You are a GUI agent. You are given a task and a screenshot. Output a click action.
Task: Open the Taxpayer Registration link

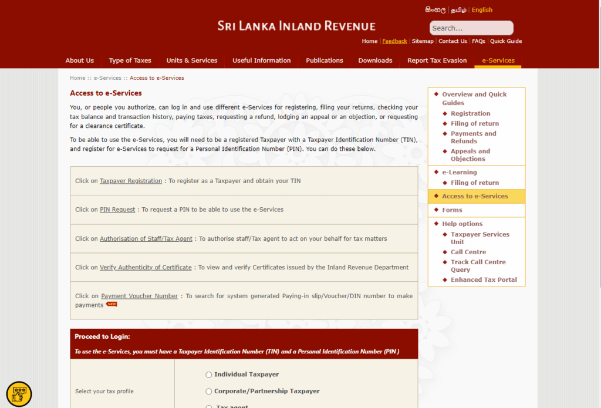[x=130, y=181]
